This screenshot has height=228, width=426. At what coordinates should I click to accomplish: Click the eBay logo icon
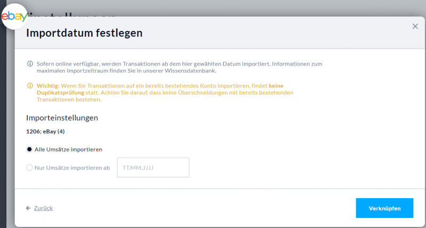(x=14, y=17)
